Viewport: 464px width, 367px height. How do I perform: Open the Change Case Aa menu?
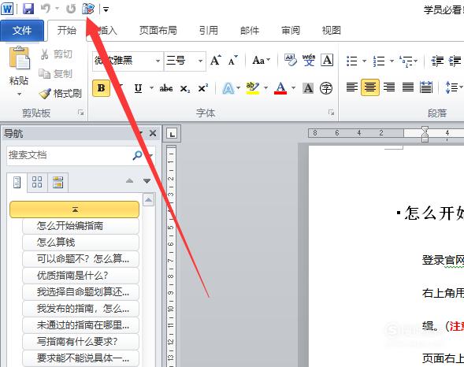point(262,61)
